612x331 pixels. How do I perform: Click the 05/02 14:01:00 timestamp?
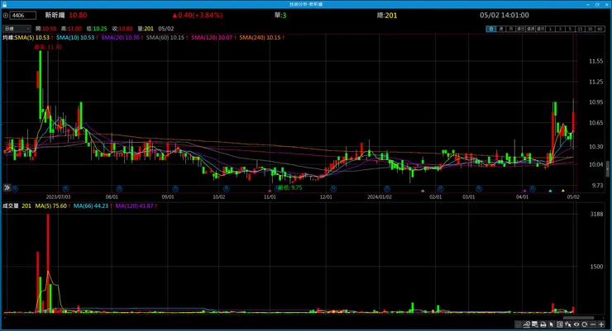(504, 15)
